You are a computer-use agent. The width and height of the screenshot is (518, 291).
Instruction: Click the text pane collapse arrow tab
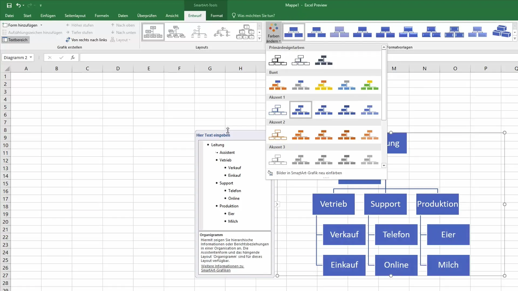[277, 204]
